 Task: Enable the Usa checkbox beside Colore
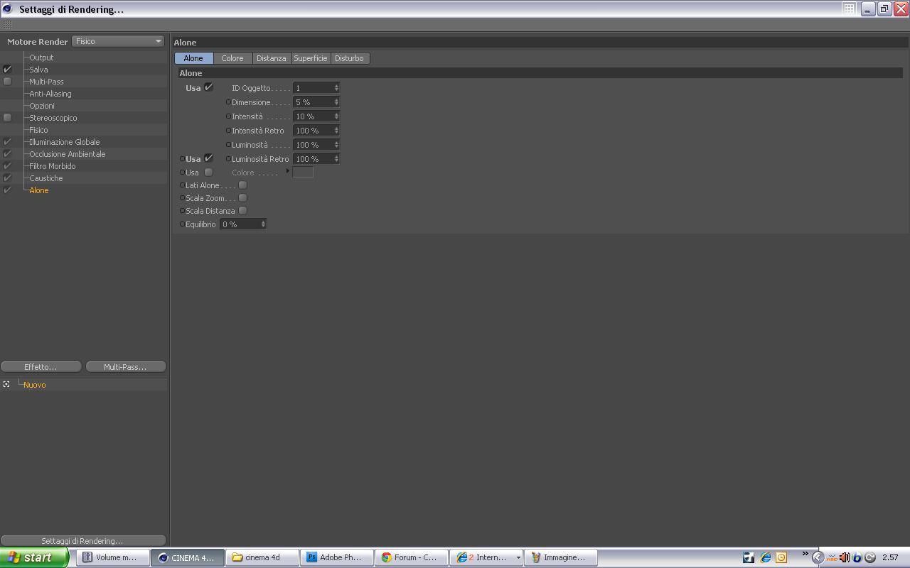[208, 173]
